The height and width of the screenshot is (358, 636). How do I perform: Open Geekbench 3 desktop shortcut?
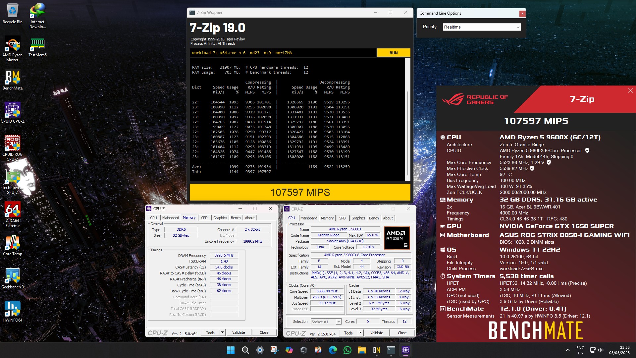click(x=13, y=278)
